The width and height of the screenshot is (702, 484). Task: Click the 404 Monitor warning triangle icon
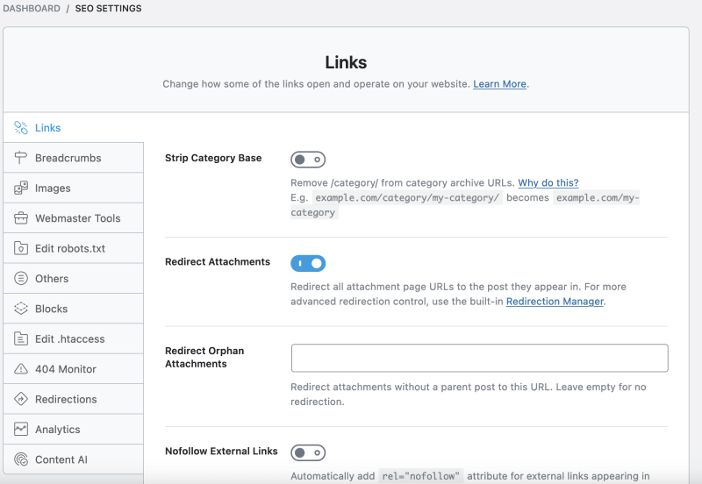(20, 368)
